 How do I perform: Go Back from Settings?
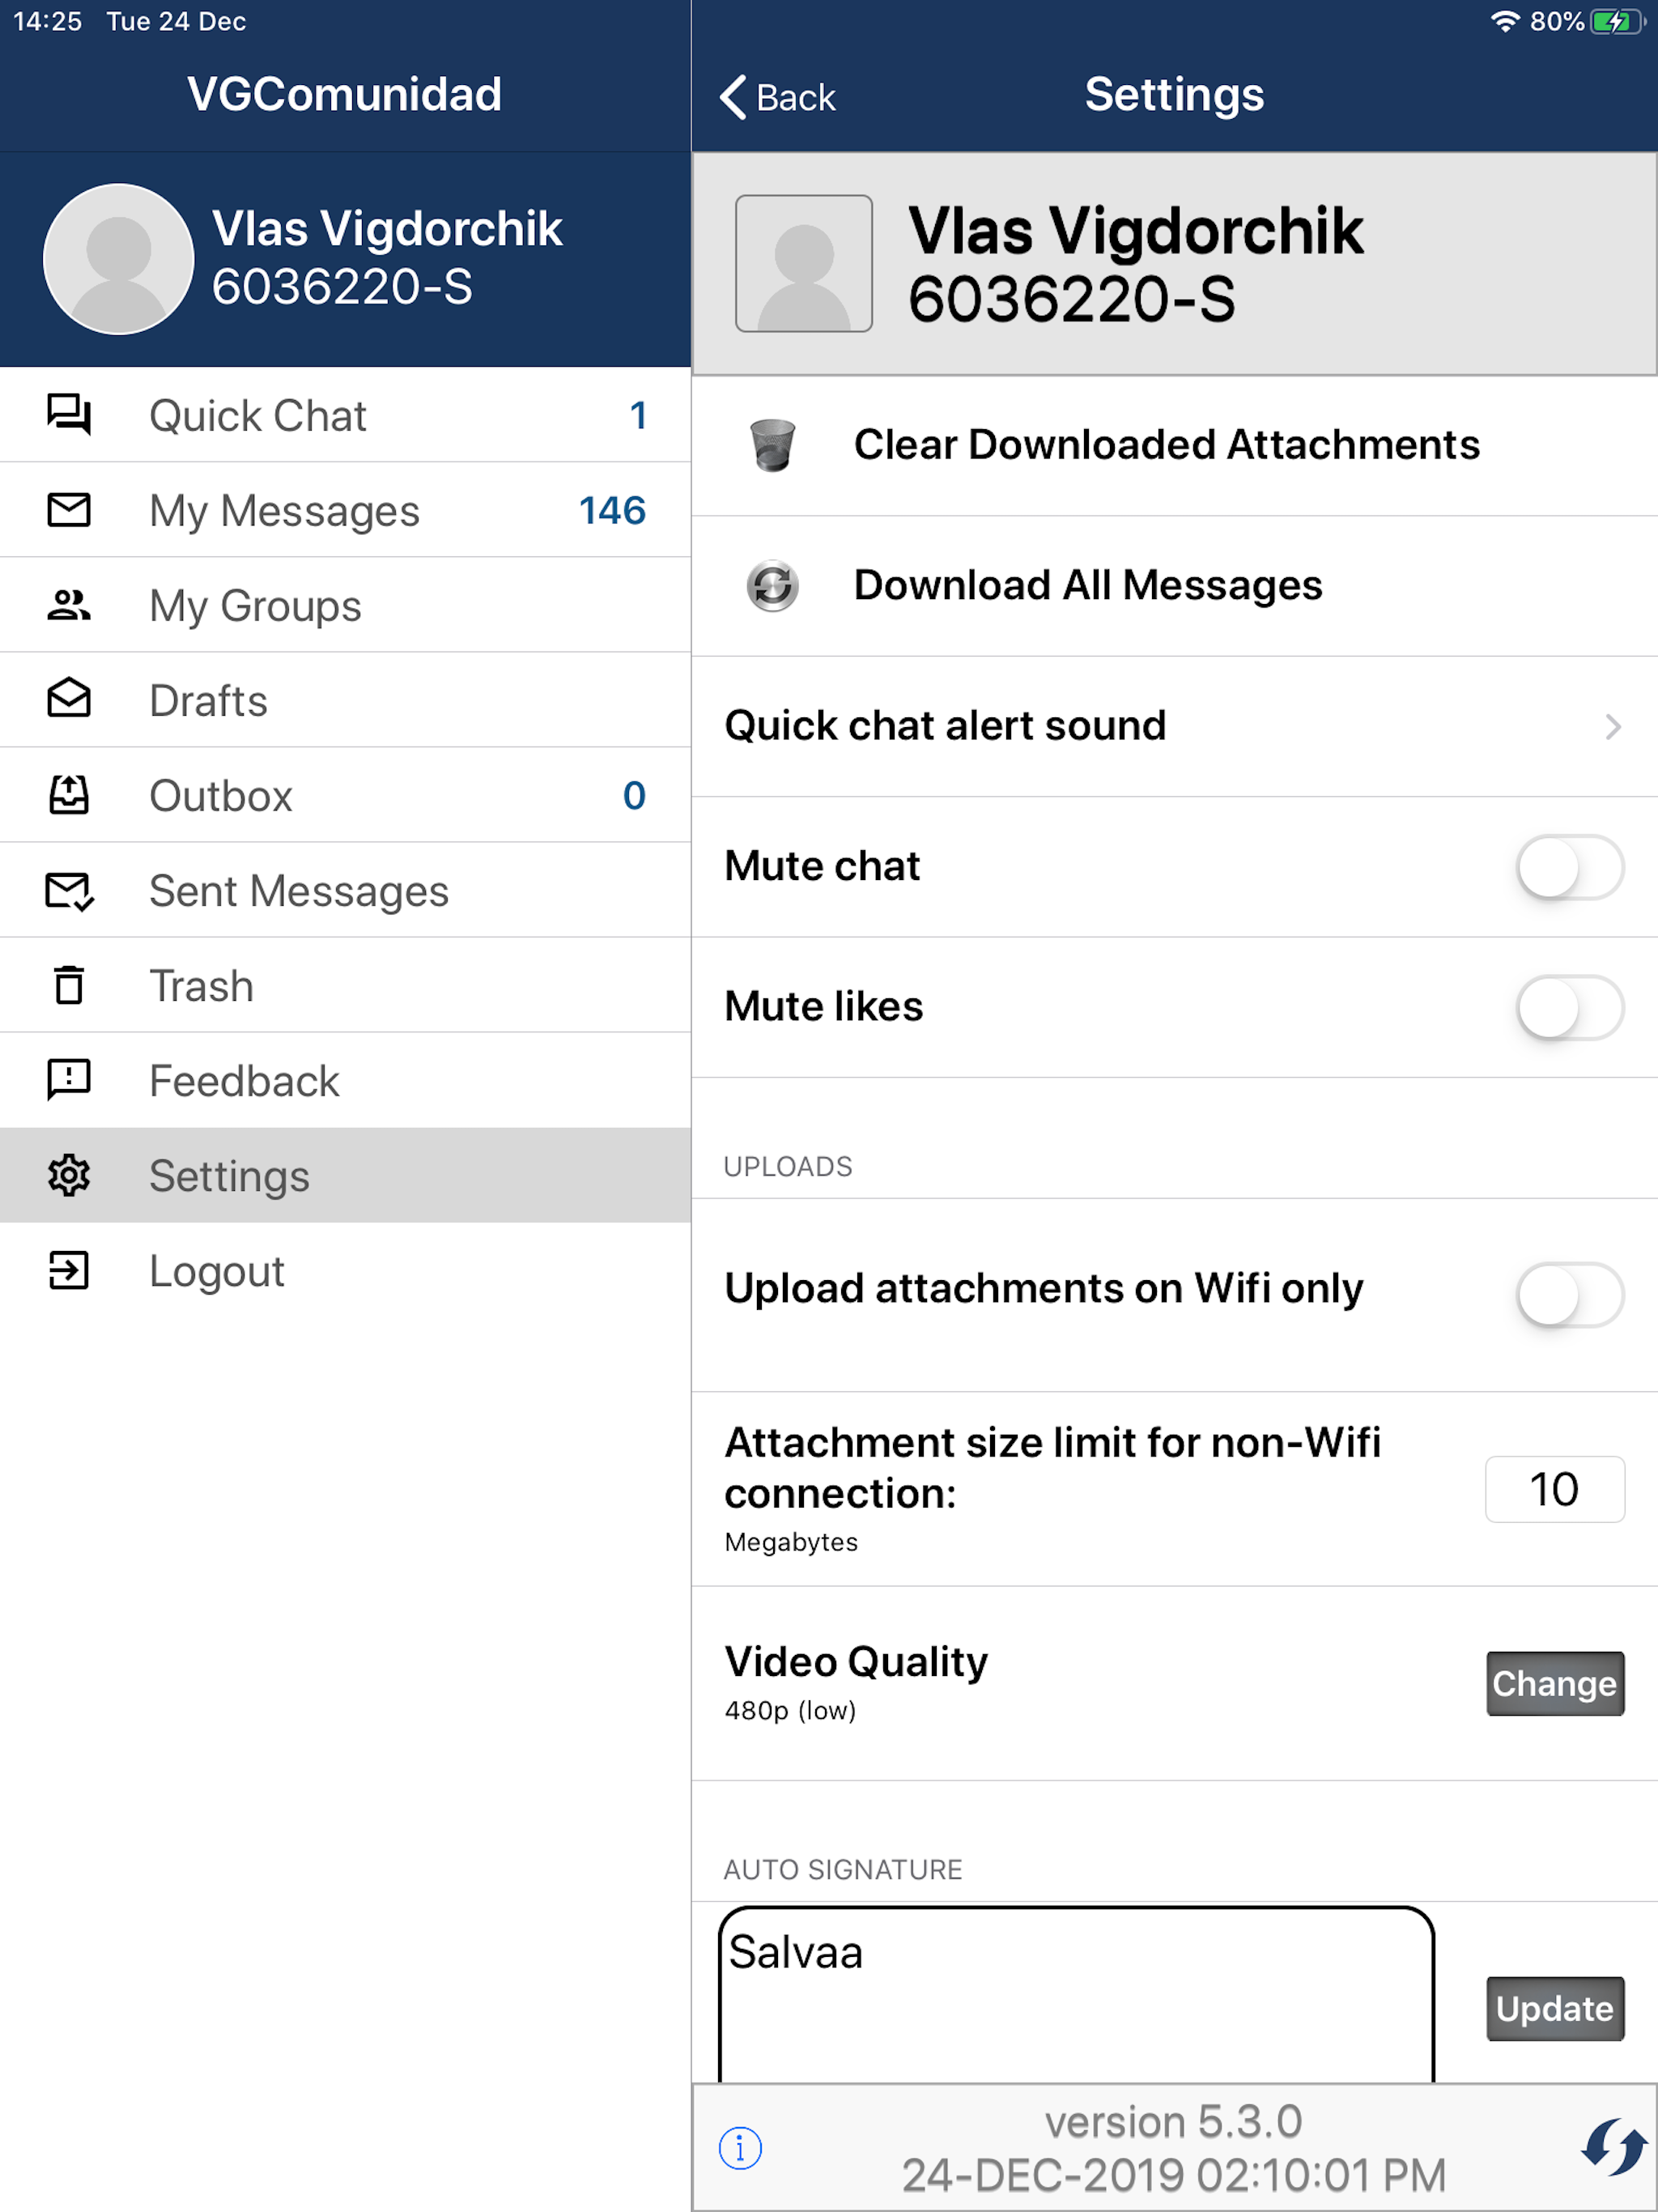pos(777,97)
